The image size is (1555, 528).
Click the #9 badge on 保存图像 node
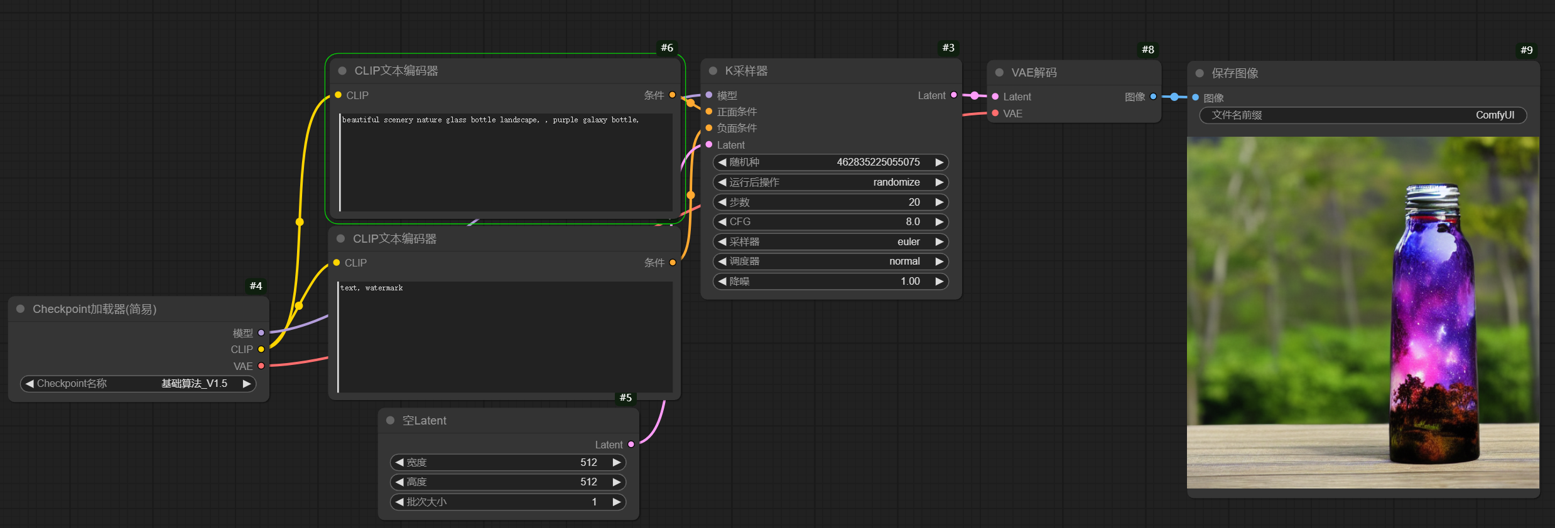click(1527, 50)
